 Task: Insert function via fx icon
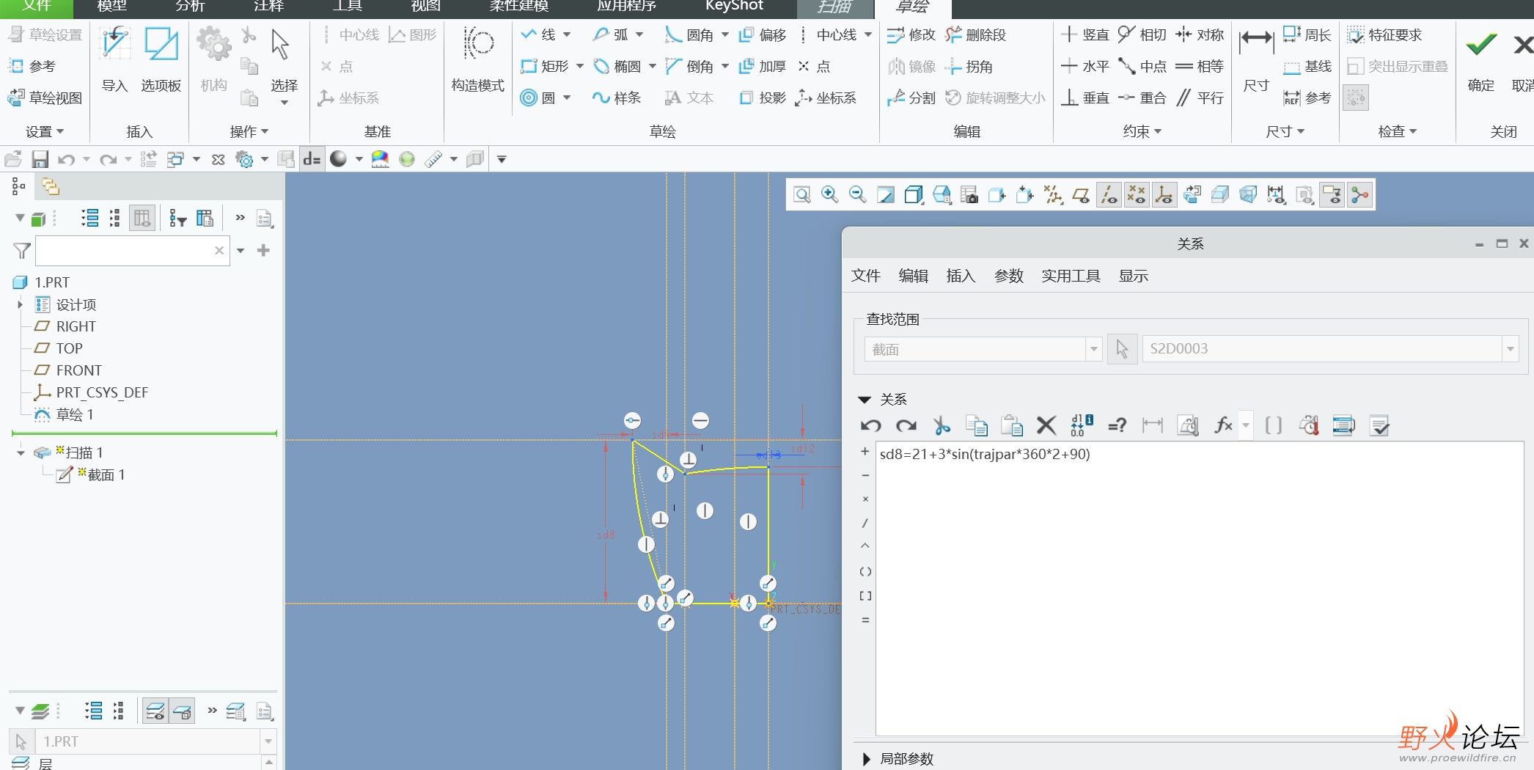pos(1223,425)
